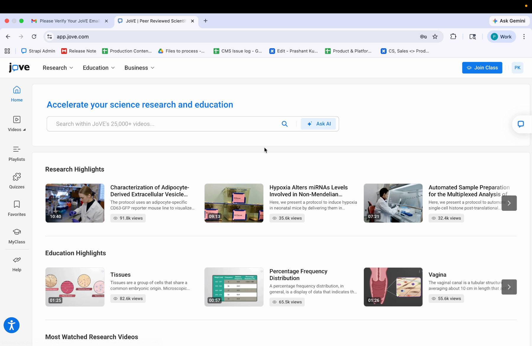Click the Ask AI button
The image size is (532, 346).
point(318,124)
